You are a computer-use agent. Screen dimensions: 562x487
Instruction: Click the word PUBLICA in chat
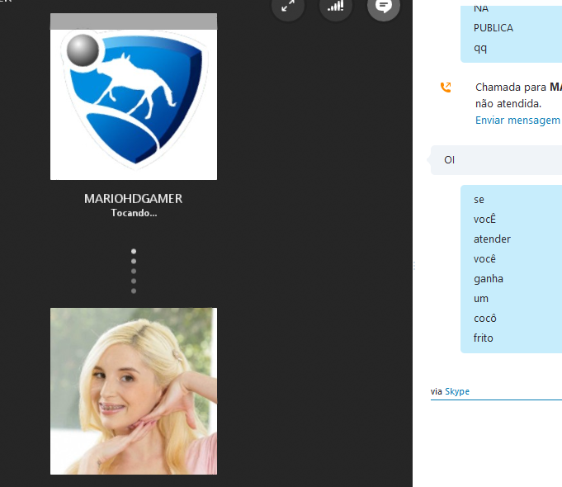click(x=494, y=28)
